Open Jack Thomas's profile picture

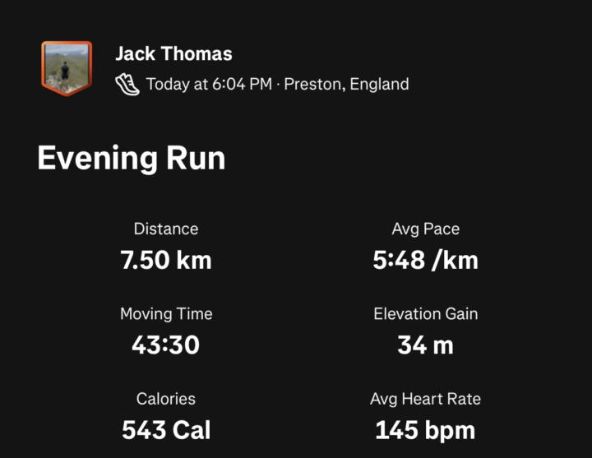coord(67,67)
